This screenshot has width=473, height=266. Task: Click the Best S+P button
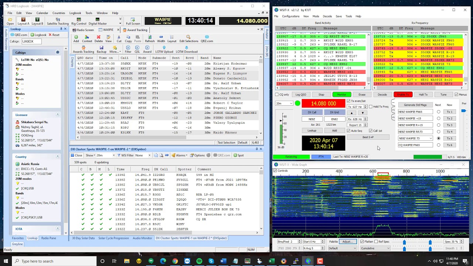368,137
